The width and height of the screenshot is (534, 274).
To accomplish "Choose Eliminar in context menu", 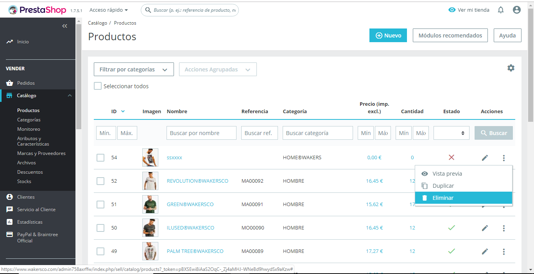I will pyautogui.click(x=464, y=198).
